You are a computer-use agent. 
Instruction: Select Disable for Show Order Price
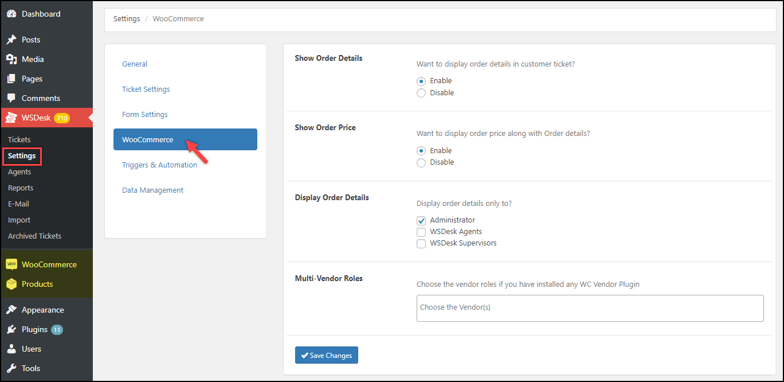click(x=421, y=162)
